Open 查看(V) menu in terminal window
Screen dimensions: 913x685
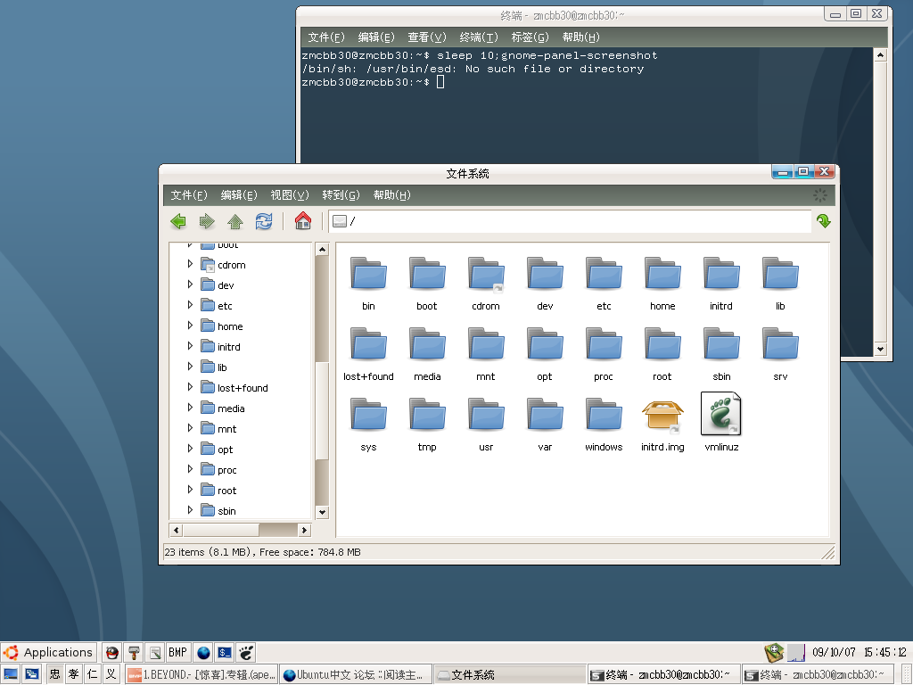427,37
